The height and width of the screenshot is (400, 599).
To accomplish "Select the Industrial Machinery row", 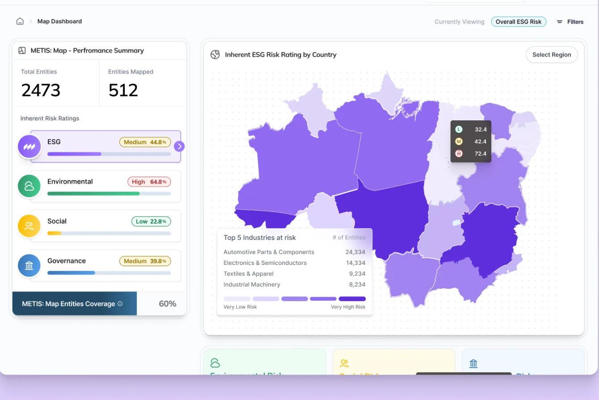I will tap(295, 285).
